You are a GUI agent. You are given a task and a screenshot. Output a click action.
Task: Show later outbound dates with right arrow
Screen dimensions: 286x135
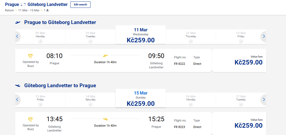[264, 36]
